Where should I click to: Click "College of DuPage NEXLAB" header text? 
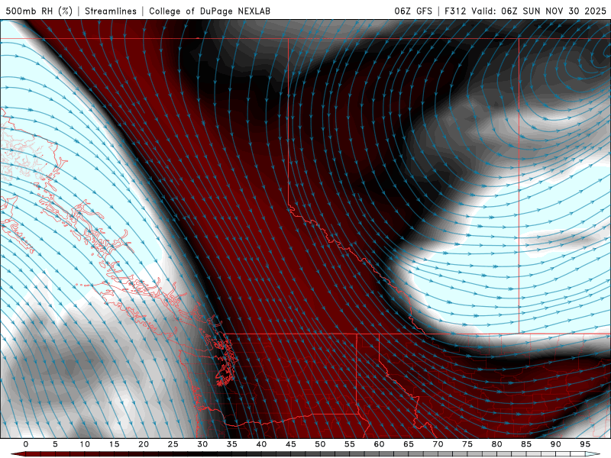click(x=209, y=11)
